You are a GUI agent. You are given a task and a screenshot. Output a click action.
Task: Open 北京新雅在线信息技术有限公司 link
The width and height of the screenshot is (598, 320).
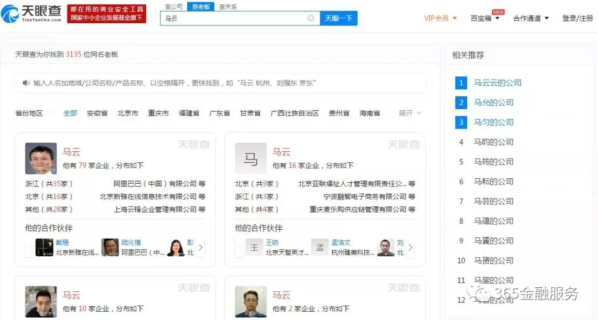pos(148,197)
